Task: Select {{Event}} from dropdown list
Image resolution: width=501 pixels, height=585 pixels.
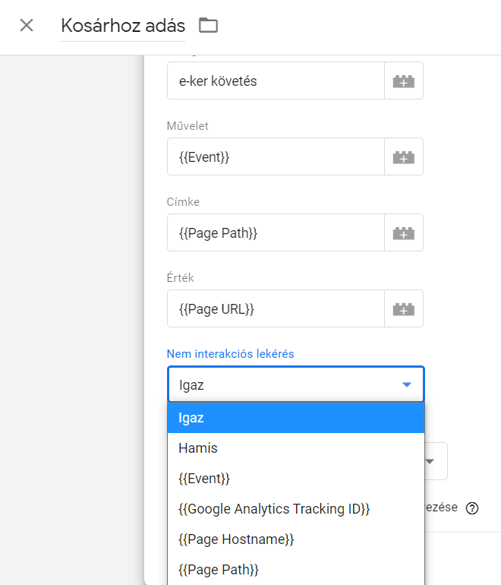Action: pos(296,479)
